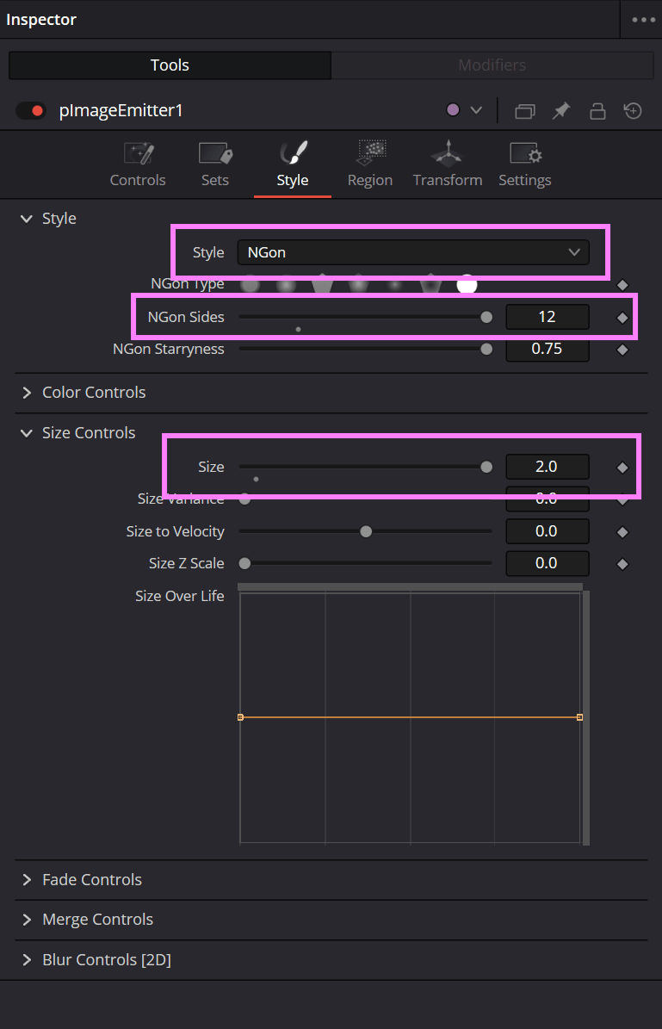Open the node Settings panel
Image resolution: width=662 pixels, height=1029 pixels.
524,164
